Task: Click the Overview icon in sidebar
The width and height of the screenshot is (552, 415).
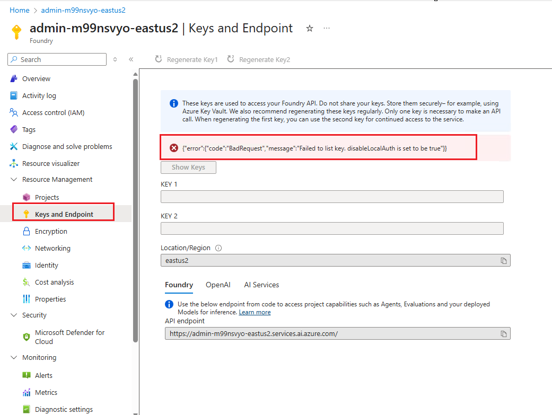Action: click(x=14, y=78)
